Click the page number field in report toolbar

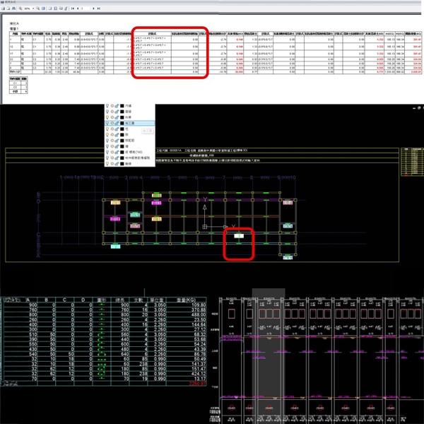(x=84, y=8)
